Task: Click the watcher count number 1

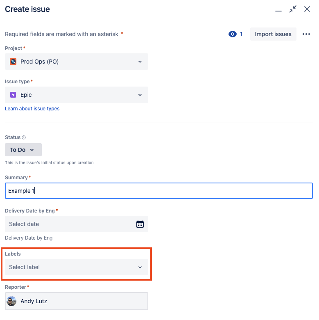Action: click(x=241, y=34)
